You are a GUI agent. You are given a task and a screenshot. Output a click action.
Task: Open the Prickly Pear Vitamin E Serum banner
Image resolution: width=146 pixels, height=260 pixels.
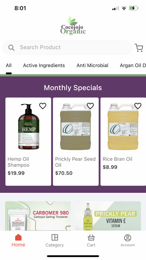108,216
